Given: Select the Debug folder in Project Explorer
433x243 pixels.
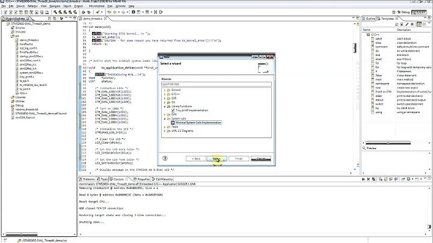Looking at the screenshot, I should (19, 105).
